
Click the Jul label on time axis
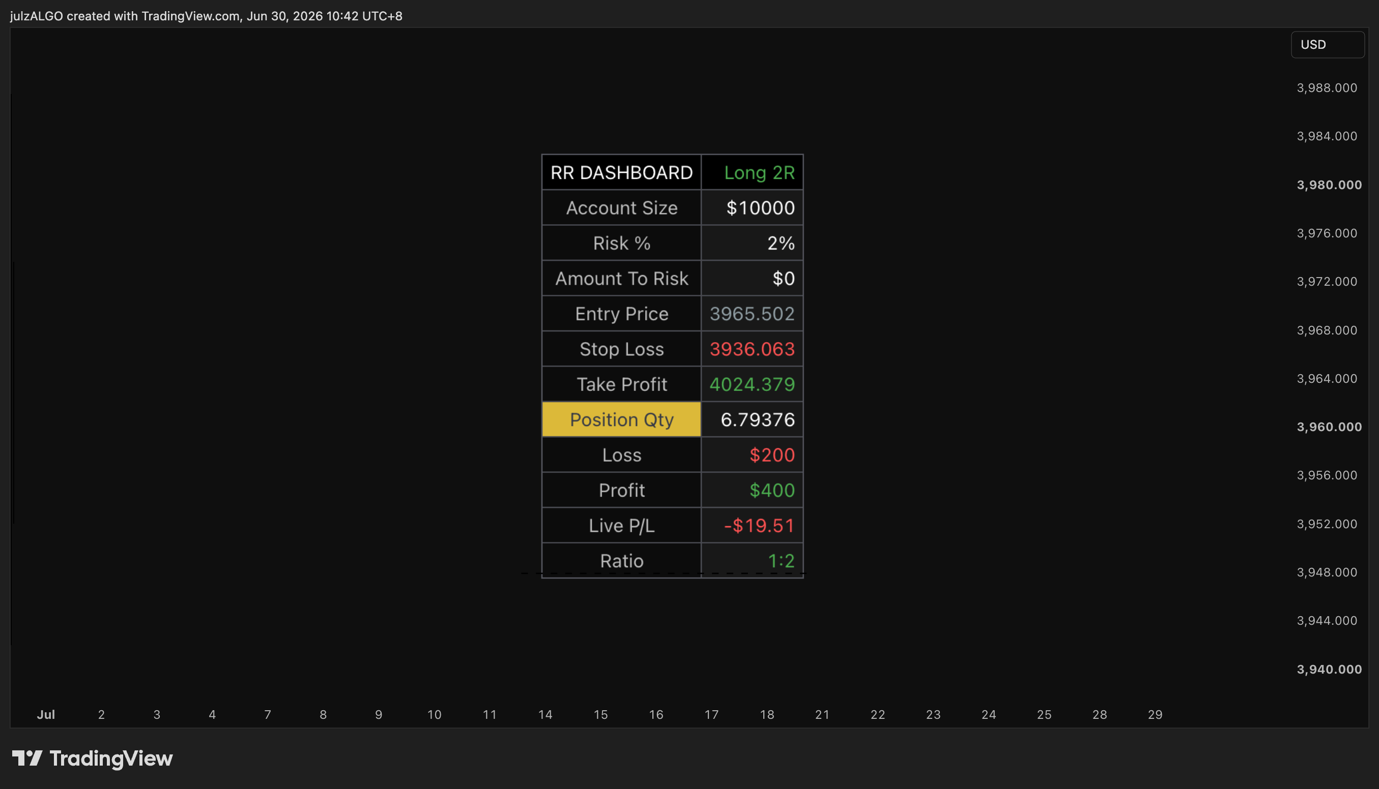46,714
